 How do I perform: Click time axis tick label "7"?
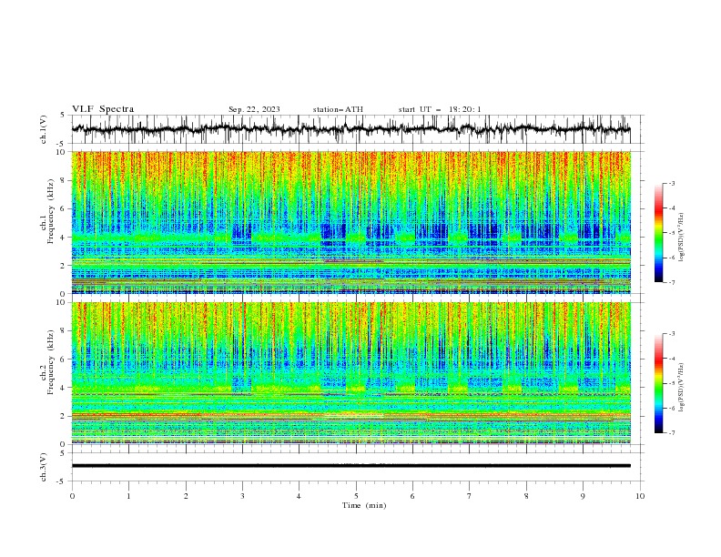(470, 496)
